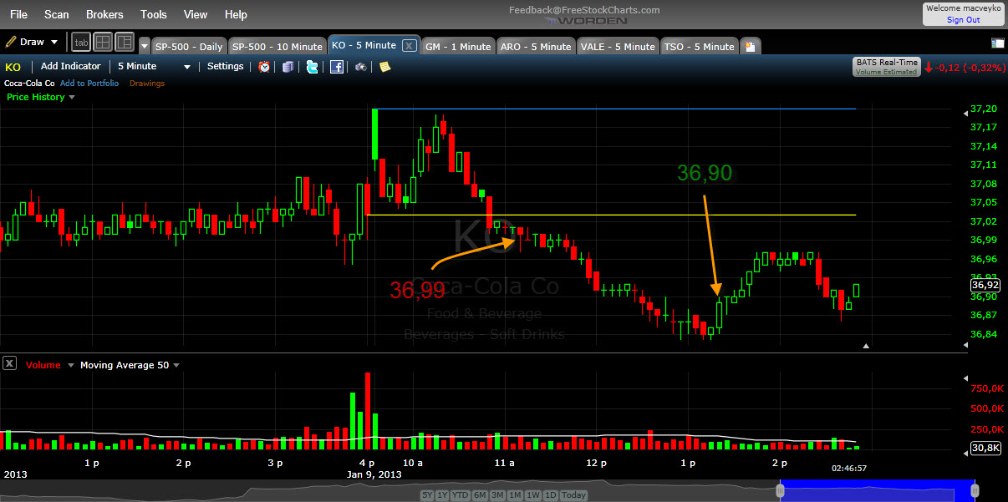Select the 6M time span
Image resolution: width=1008 pixels, height=502 pixels.
click(481, 495)
